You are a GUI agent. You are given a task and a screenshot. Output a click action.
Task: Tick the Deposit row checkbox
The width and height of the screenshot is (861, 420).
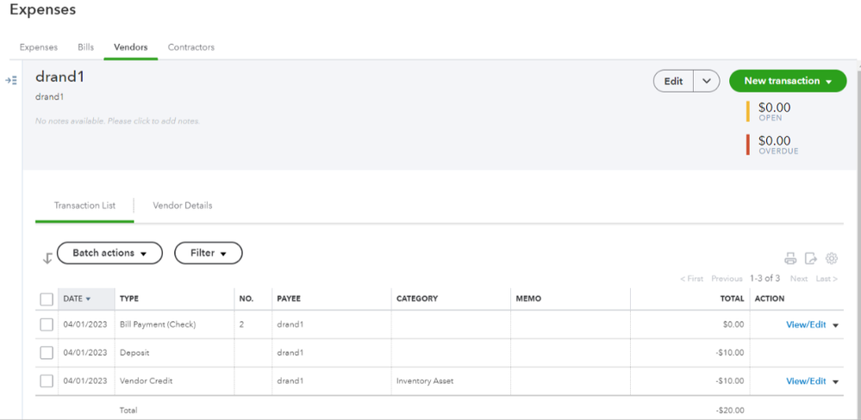click(47, 353)
